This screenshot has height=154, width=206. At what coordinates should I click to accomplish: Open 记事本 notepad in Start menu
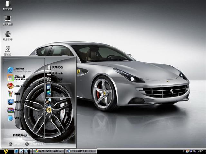click(15, 118)
